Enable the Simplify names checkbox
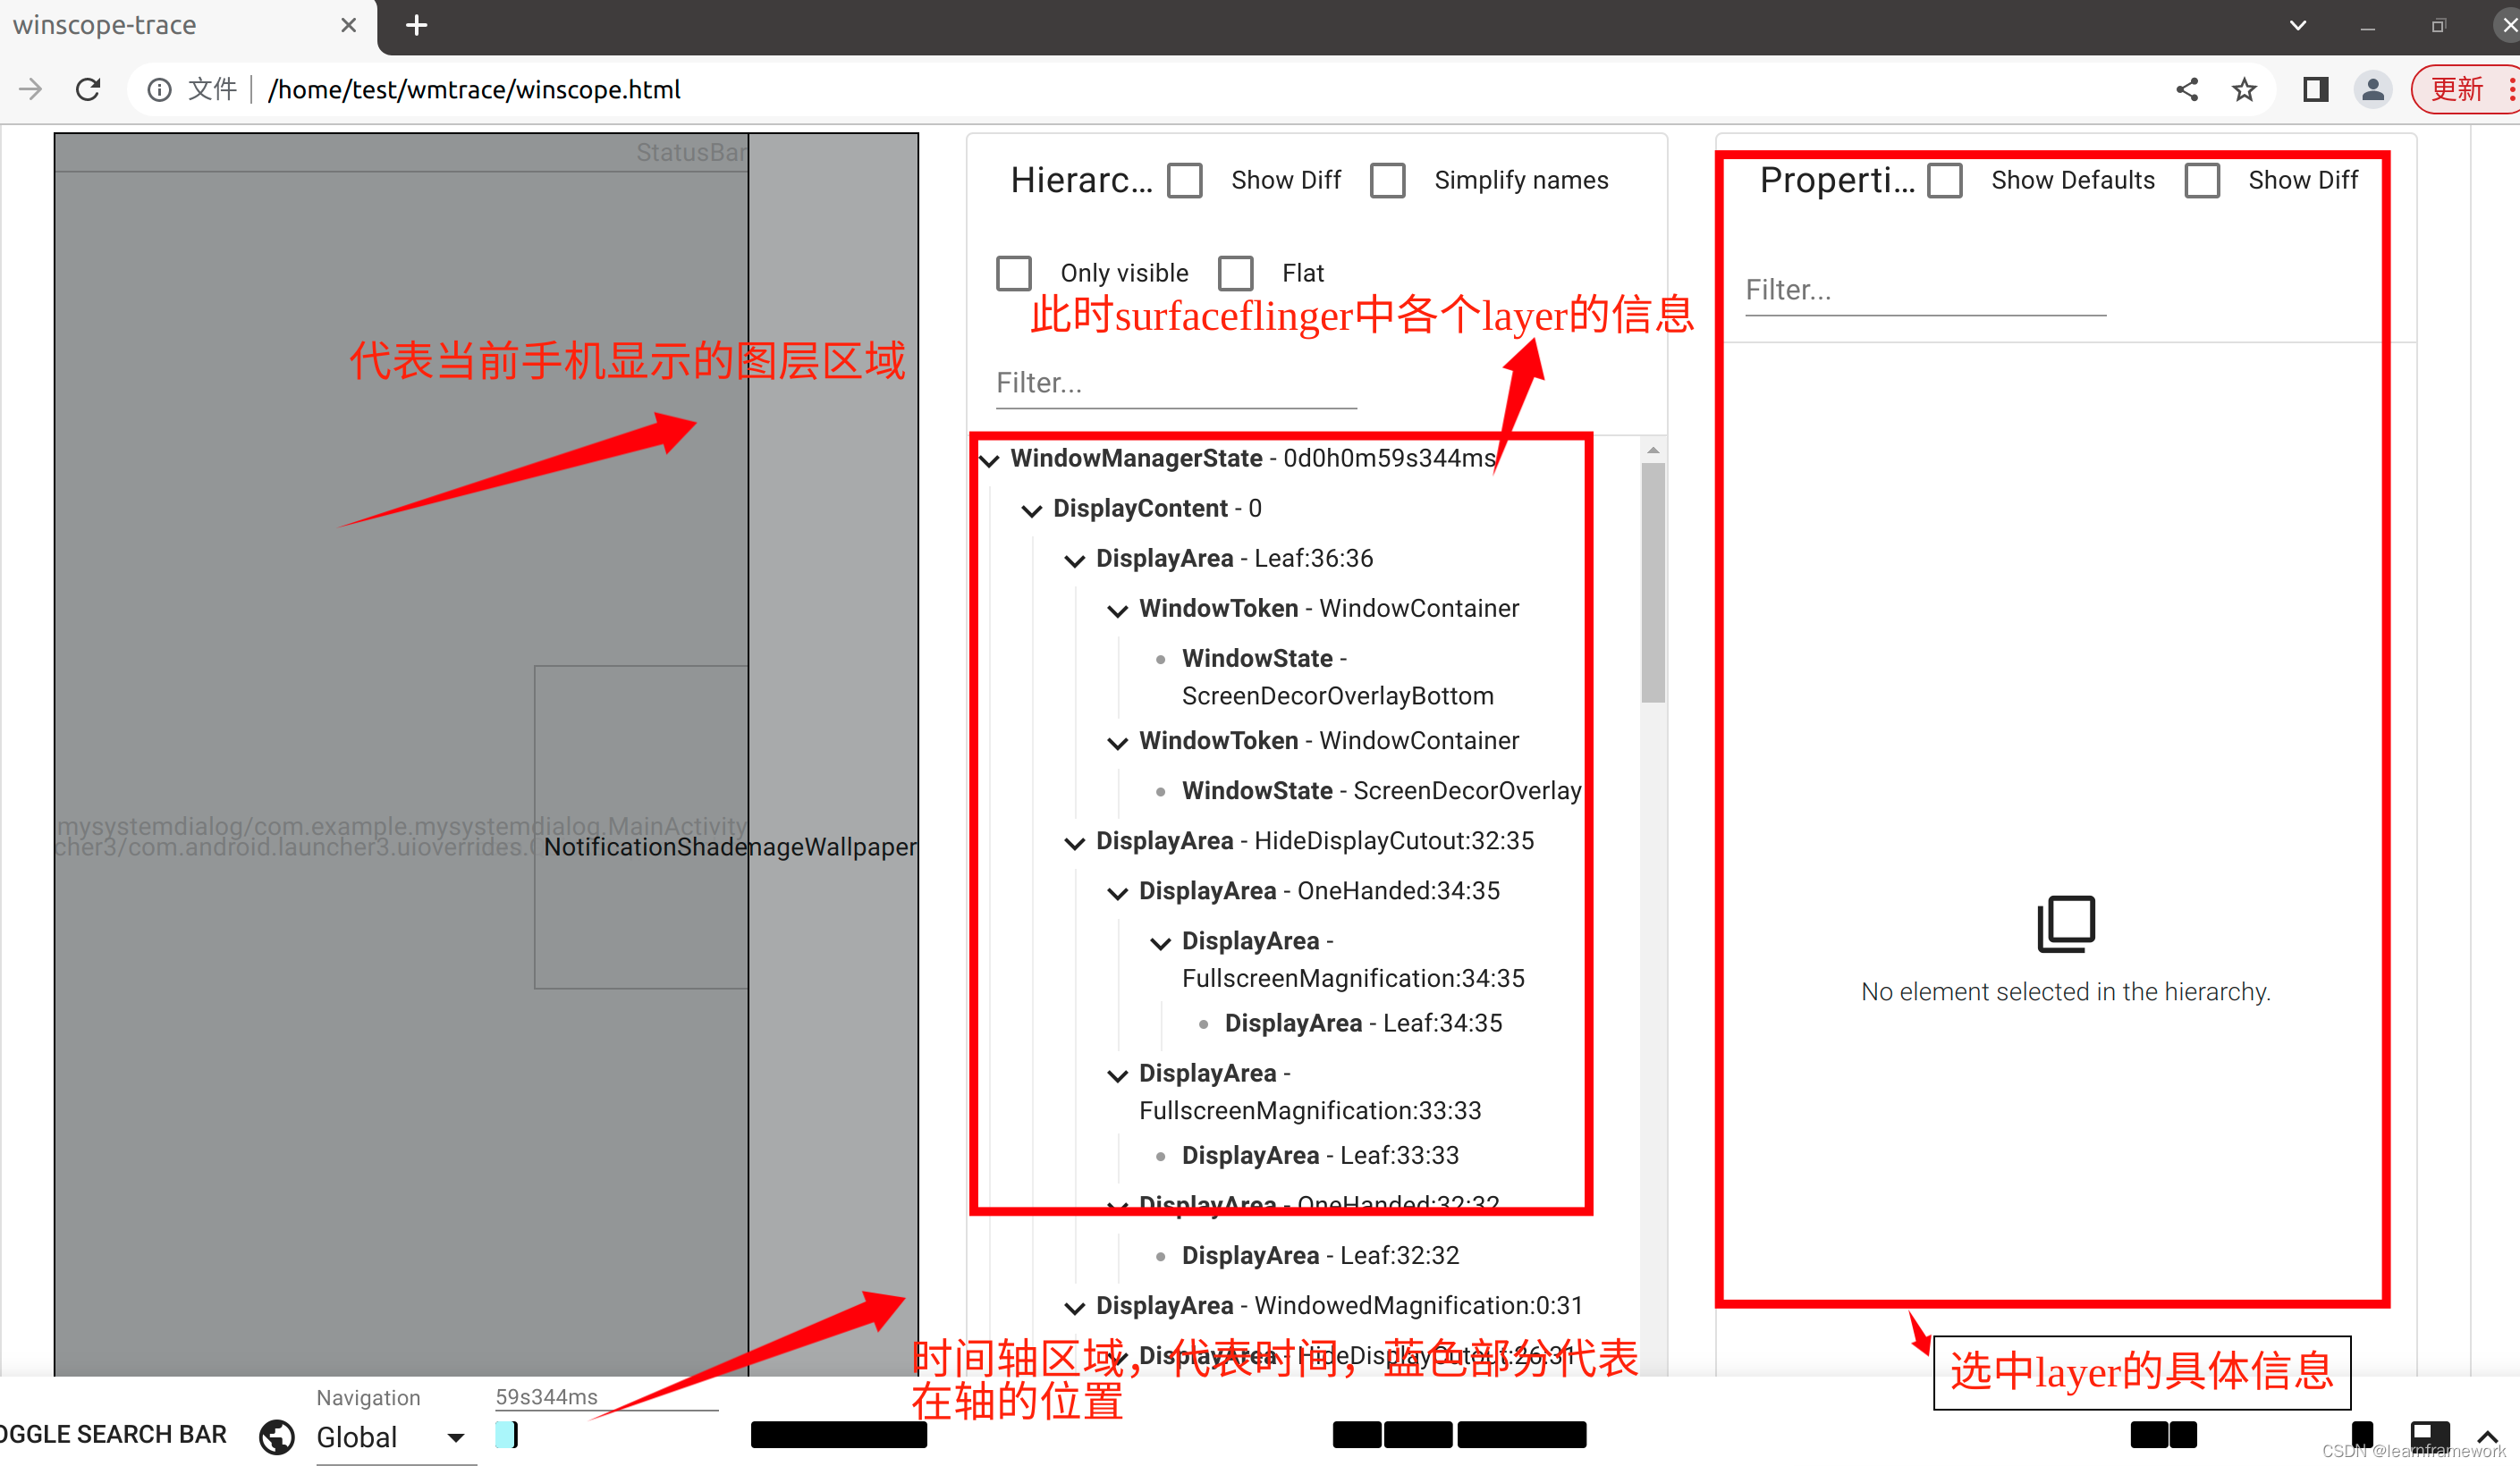The image size is (2520, 1466). [1391, 180]
